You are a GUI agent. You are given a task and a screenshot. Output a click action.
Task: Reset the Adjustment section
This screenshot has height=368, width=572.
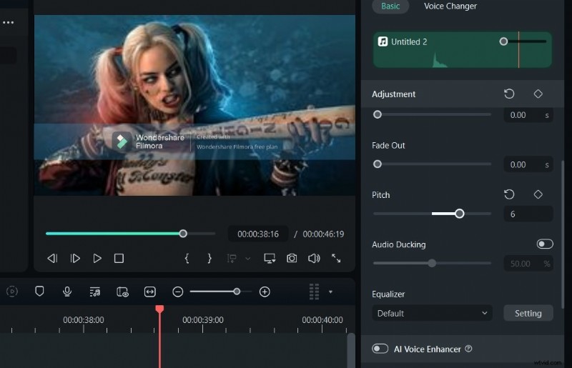pyautogui.click(x=509, y=94)
